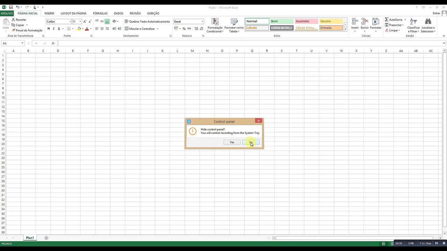Apply the Incorreto cell style
447x251 pixels.
tap(306, 21)
